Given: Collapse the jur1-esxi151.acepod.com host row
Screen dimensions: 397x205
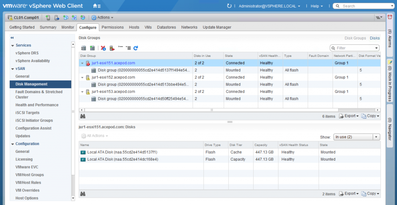Looking at the screenshot, I should pyautogui.click(x=82, y=63).
